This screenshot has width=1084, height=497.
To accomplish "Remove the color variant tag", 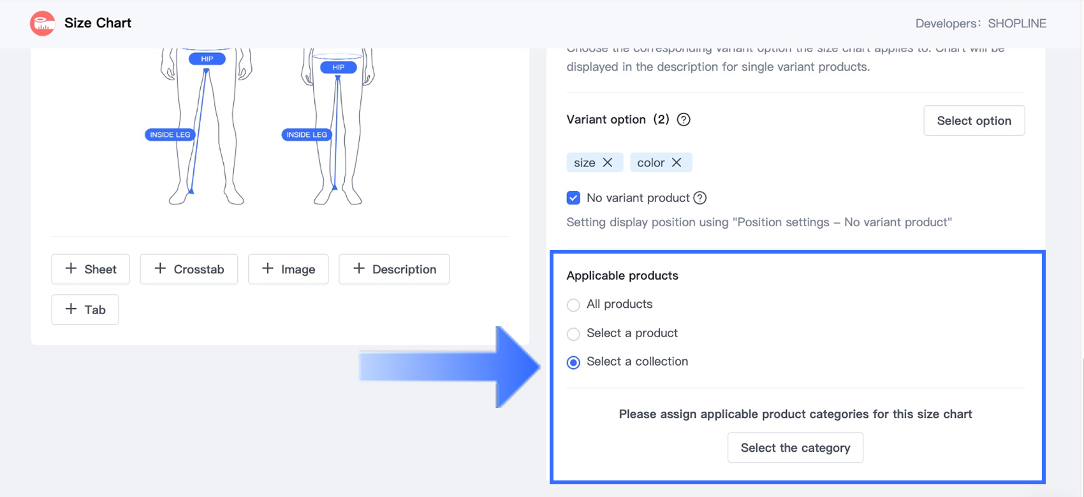I will tap(677, 162).
